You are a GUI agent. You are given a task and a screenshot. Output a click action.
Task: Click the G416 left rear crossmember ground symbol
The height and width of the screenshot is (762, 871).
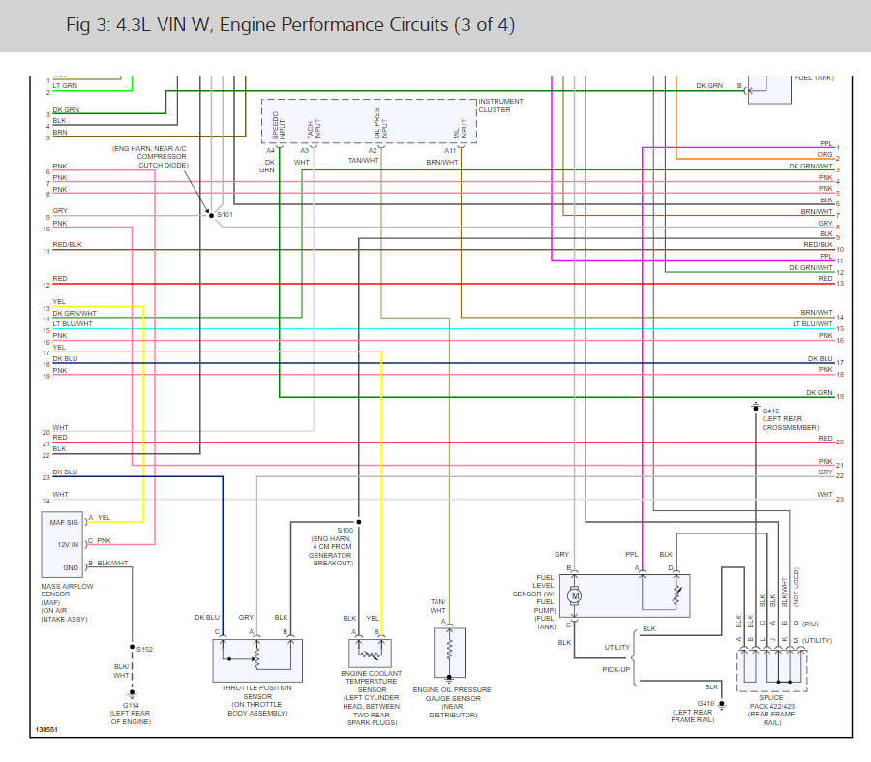point(756,407)
